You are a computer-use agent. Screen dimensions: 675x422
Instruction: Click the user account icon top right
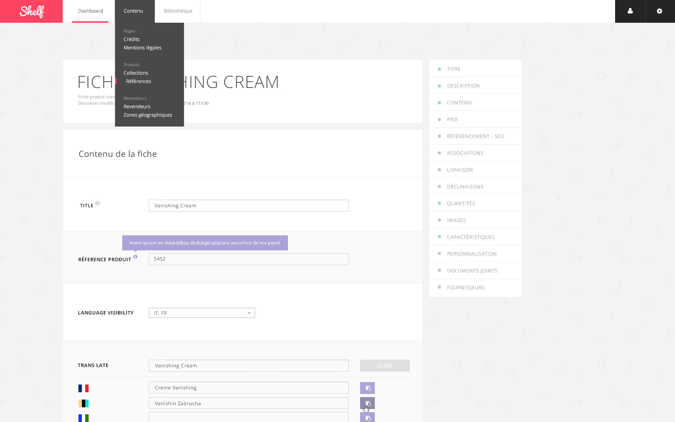(630, 11)
